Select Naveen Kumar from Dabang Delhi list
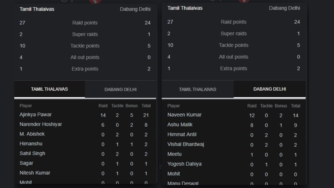This screenshot has height=188, width=334. (x=184, y=115)
